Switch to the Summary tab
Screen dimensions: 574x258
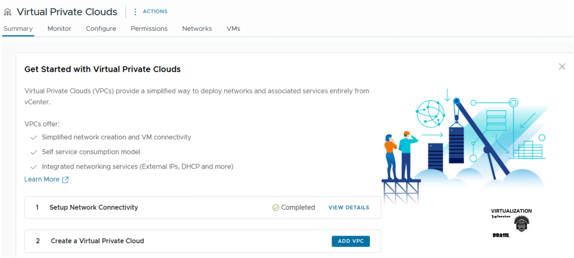coord(18,29)
